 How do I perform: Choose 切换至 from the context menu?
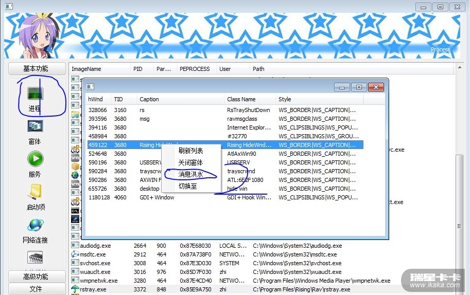pyautogui.click(x=188, y=186)
